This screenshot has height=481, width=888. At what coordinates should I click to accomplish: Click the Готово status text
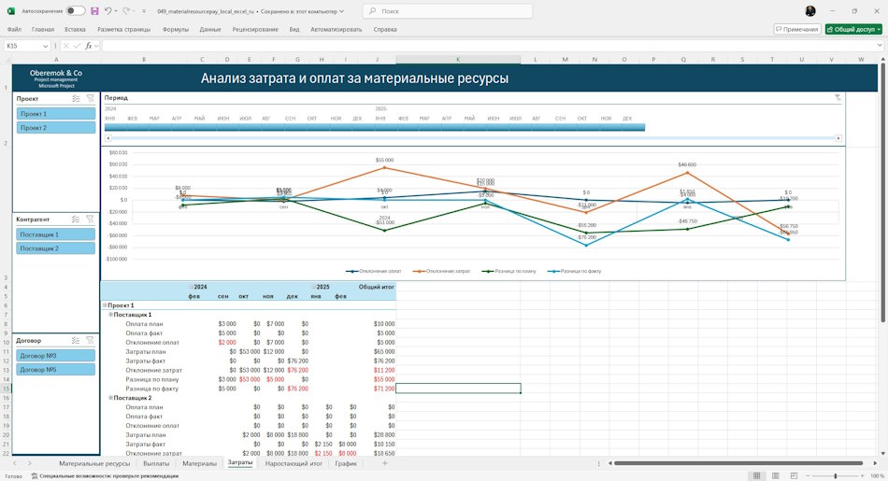click(14, 476)
